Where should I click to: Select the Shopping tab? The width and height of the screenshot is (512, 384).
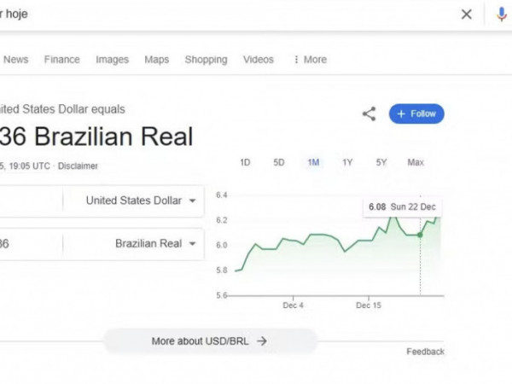(x=206, y=60)
